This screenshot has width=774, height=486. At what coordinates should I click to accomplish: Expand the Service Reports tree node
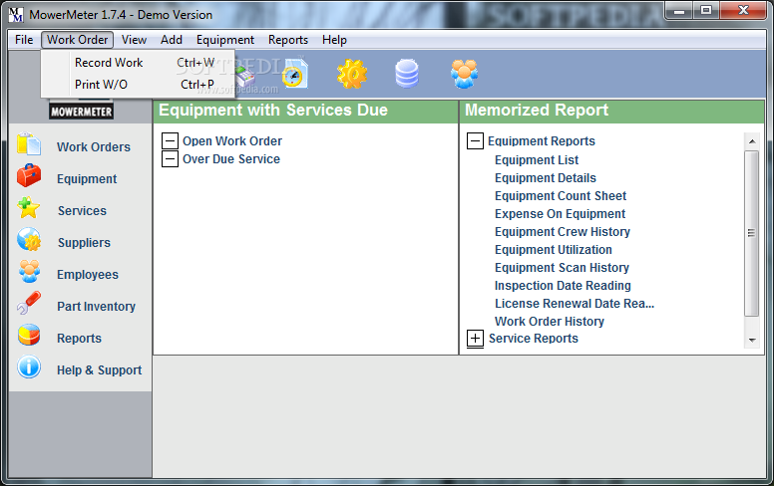[476, 339]
